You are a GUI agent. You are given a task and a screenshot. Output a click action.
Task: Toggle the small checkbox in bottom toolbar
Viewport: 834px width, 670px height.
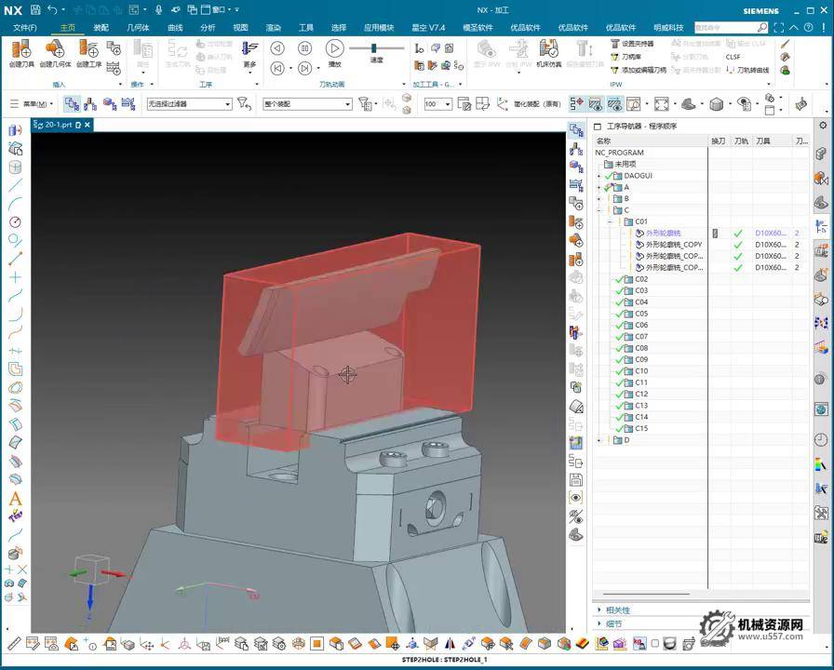[654, 643]
